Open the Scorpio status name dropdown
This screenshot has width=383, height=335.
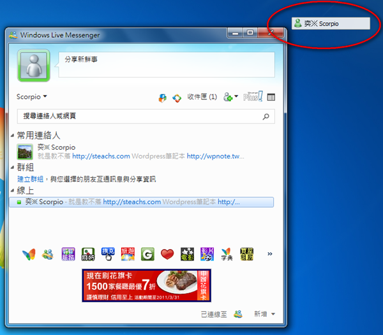click(31, 97)
